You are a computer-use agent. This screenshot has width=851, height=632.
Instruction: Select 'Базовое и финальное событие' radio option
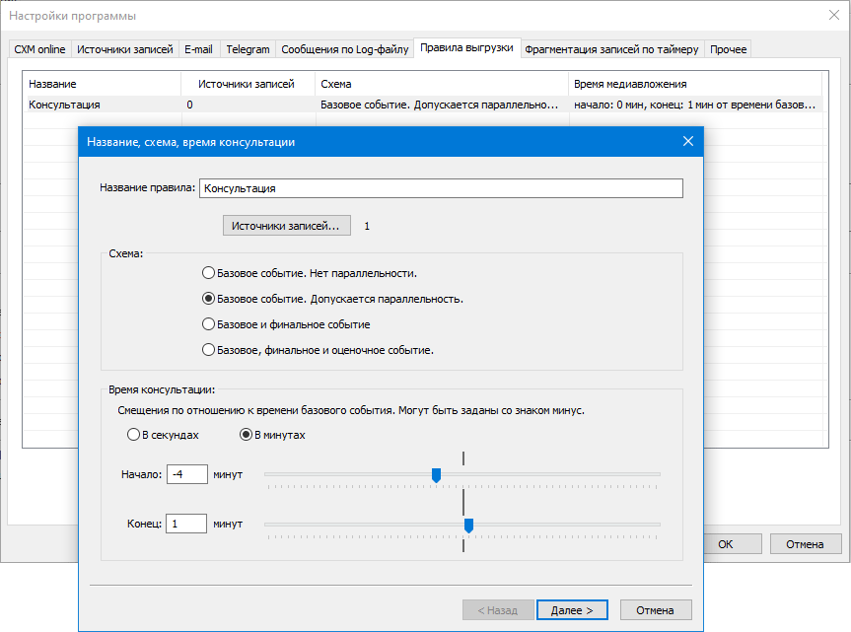208,324
